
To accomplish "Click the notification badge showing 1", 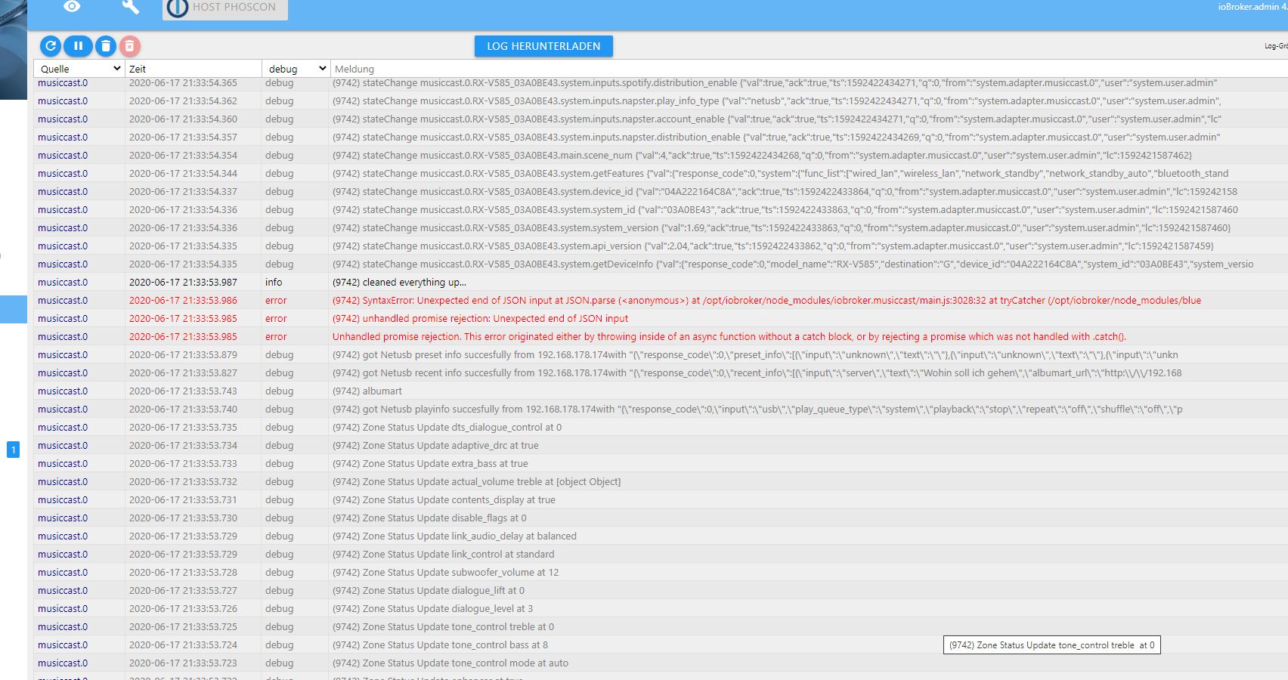I will click(x=13, y=450).
